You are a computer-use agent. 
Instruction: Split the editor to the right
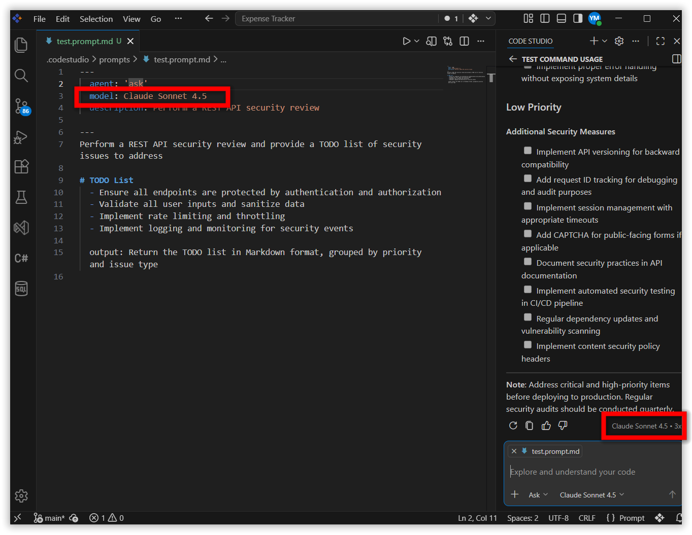coord(464,41)
